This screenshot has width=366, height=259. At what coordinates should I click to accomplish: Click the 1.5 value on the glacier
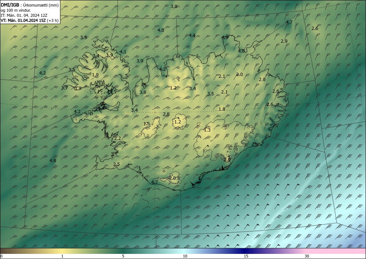147,124
